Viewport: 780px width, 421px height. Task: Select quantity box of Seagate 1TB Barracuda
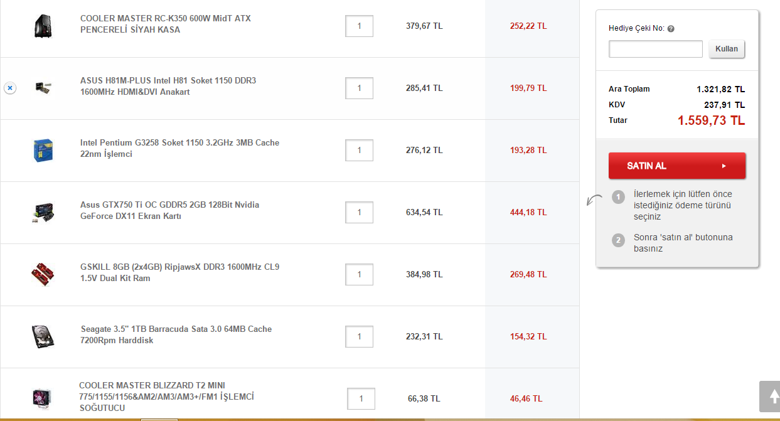pos(359,336)
